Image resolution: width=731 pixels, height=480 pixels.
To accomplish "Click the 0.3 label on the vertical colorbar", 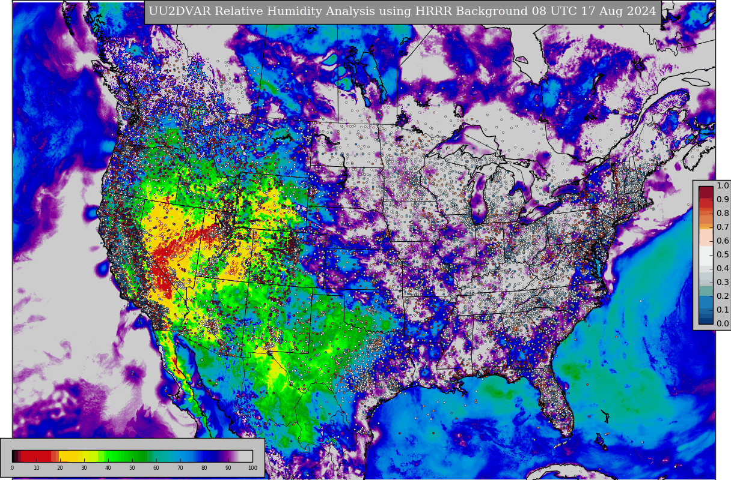I will point(723,283).
